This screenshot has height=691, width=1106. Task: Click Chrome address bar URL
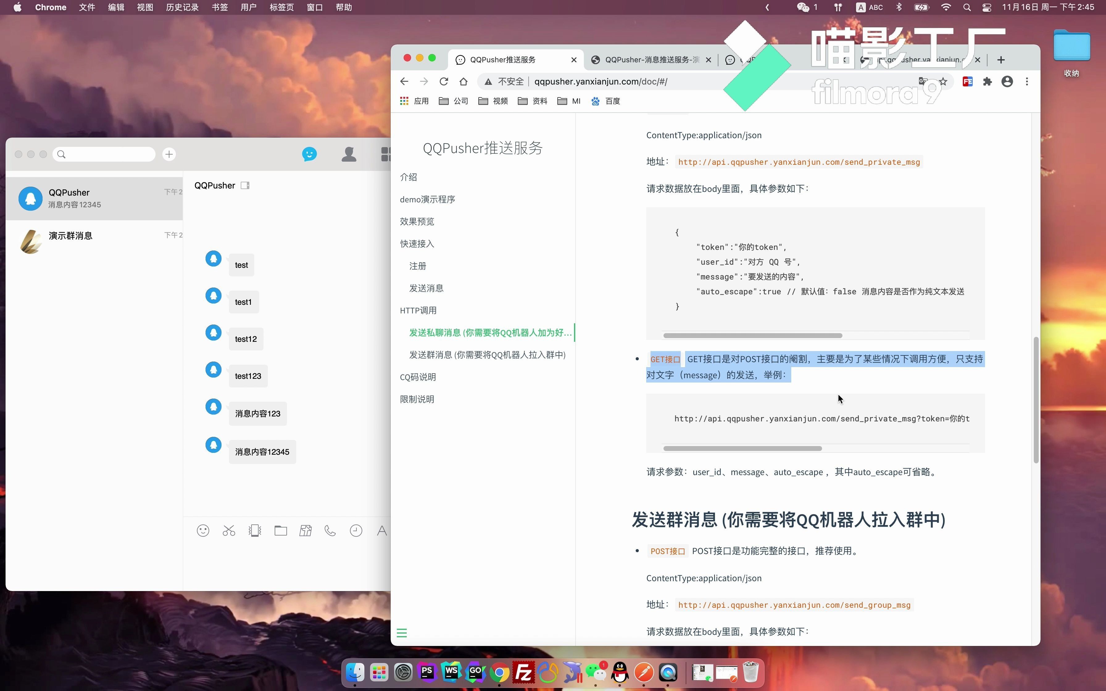coord(601,81)
